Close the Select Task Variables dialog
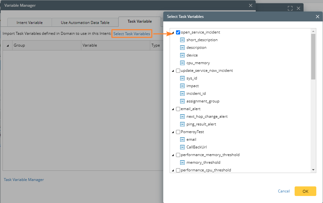This screenshot has height=203, width=323. pos(317,17)
